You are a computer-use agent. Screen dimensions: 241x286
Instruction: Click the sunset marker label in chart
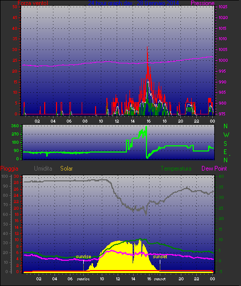click(160, 257)
